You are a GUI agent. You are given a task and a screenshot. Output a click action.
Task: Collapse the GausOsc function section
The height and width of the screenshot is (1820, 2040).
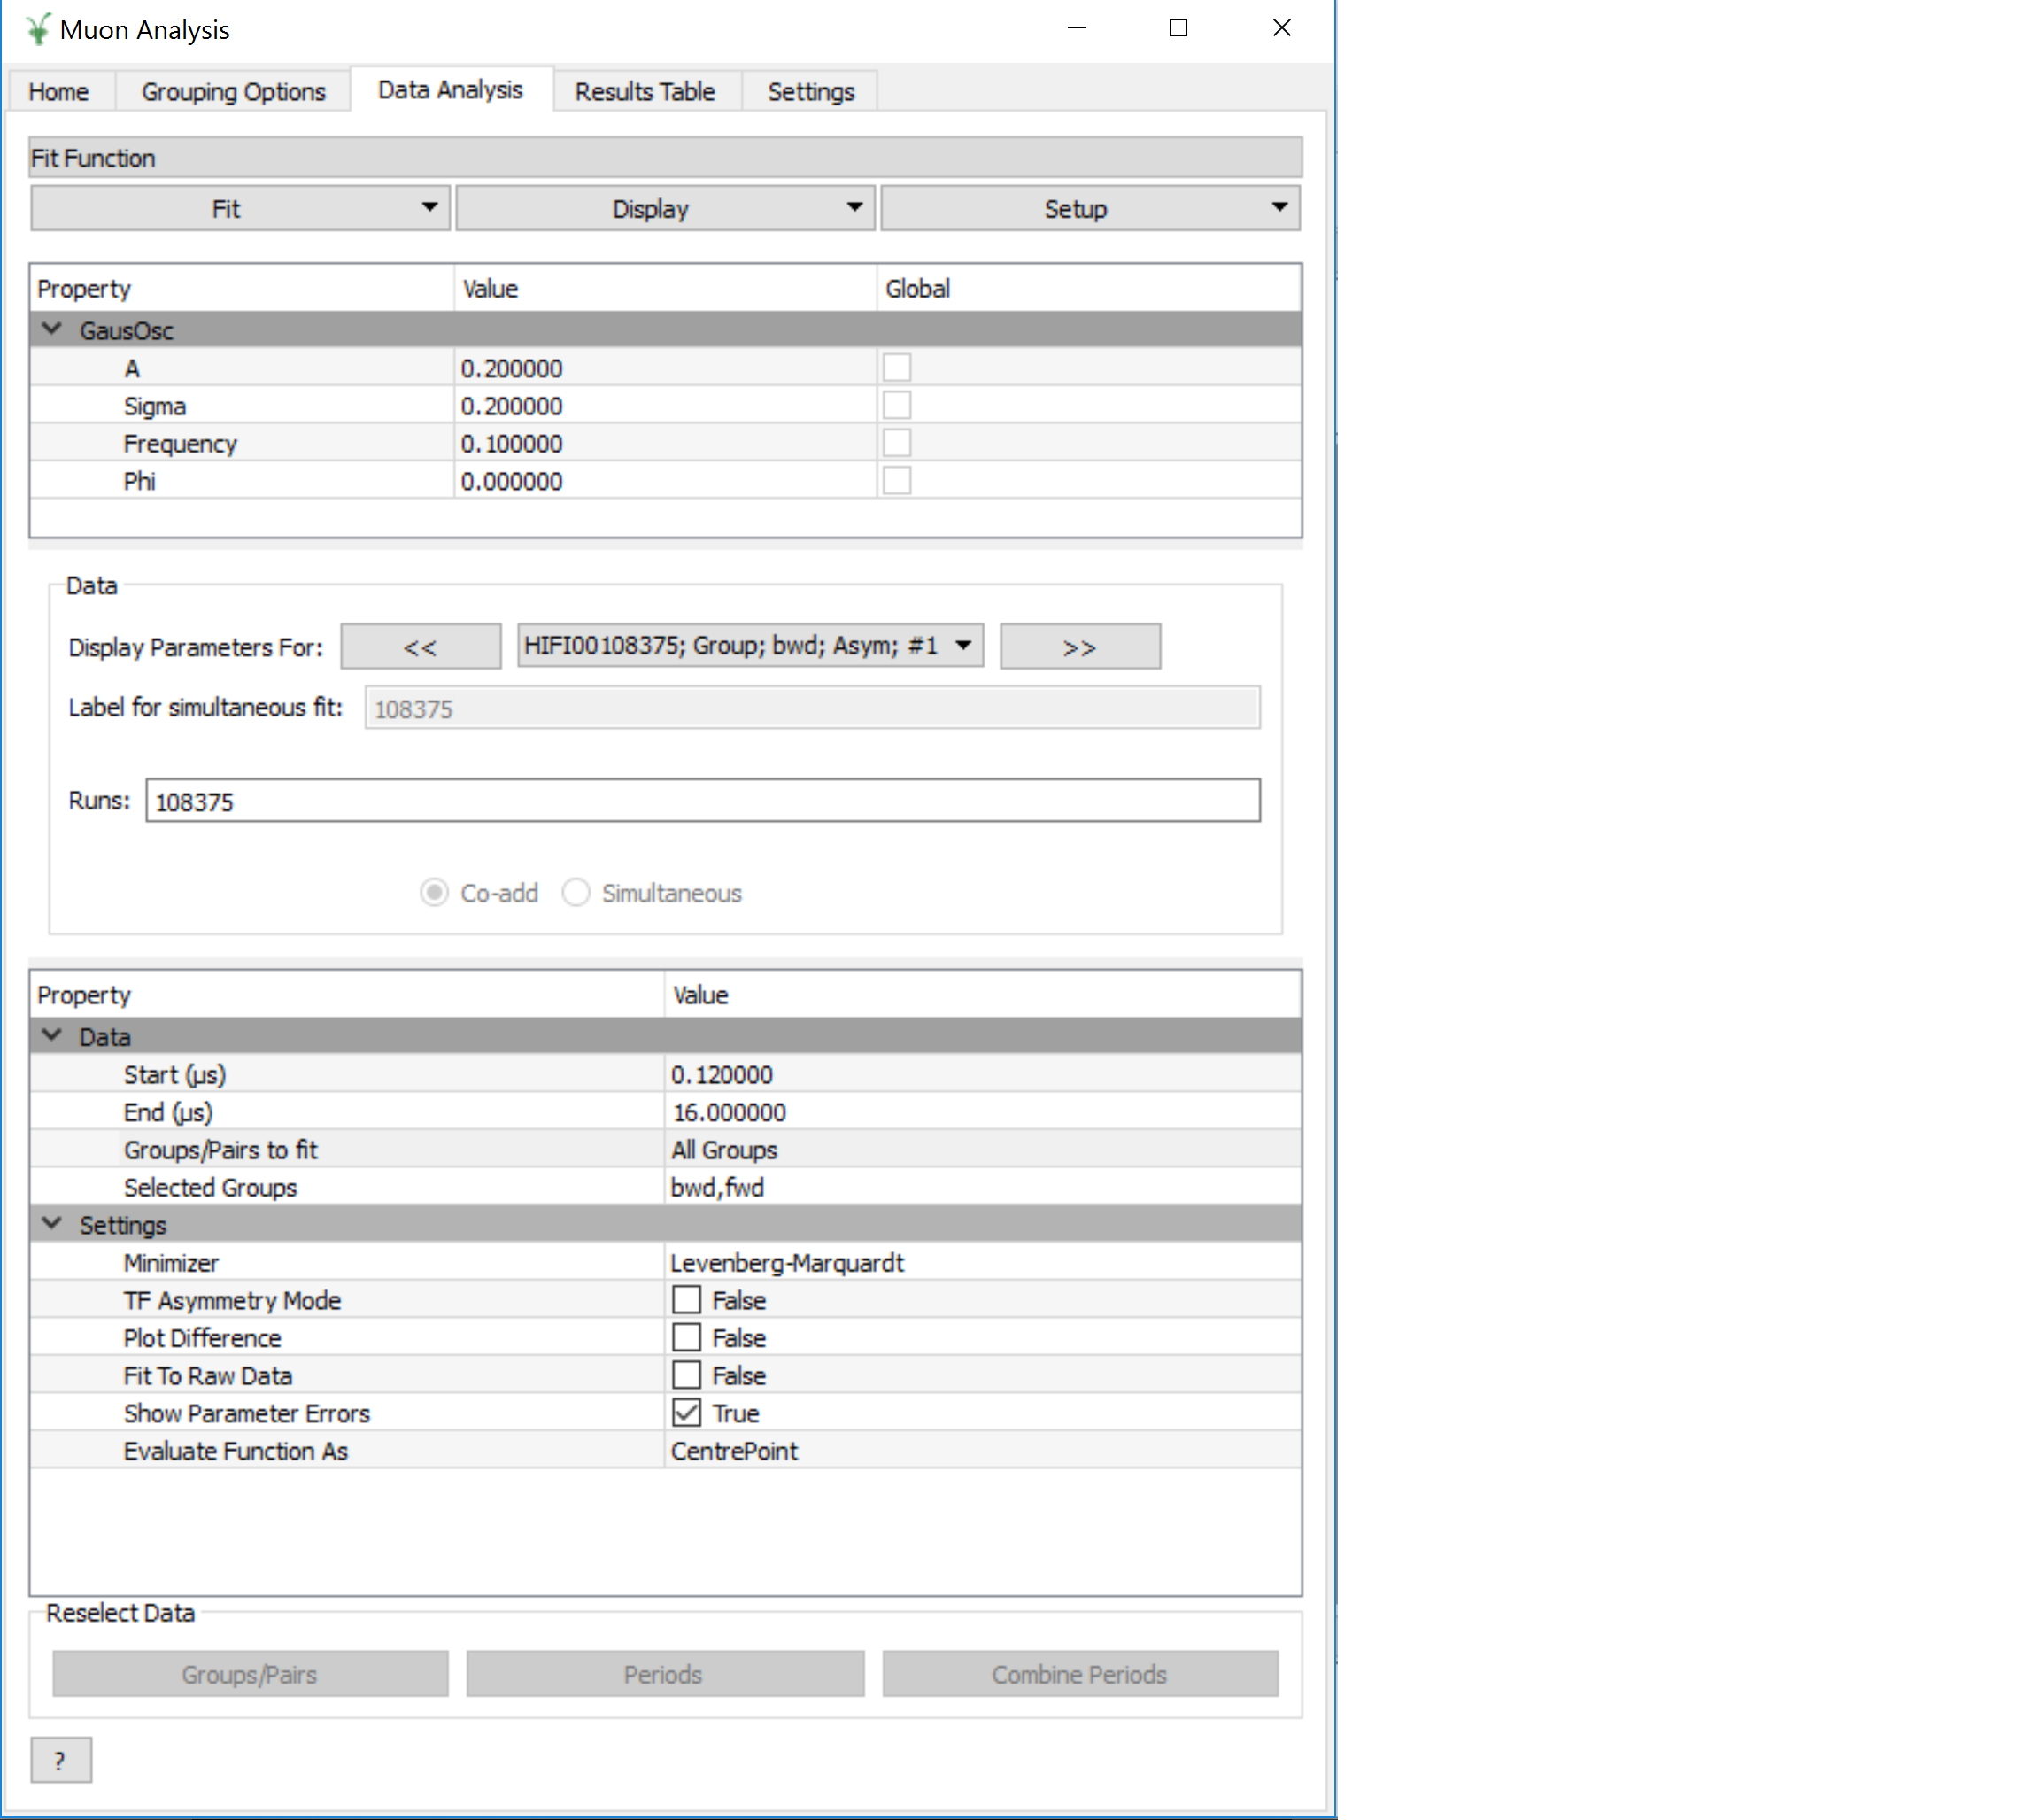tap(52, 330)
